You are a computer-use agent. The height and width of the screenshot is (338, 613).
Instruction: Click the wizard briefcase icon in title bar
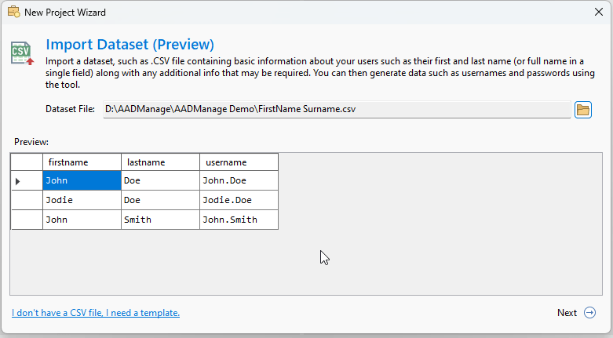[13, 13]
